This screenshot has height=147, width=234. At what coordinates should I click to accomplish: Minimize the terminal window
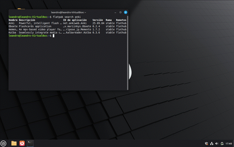pyautogui.click(x=115, y=12)
